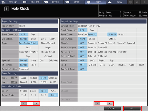Open the MACHINE tab
This screenshot has width=148, height=111.
pyautogui.click(x=11, y=2)
